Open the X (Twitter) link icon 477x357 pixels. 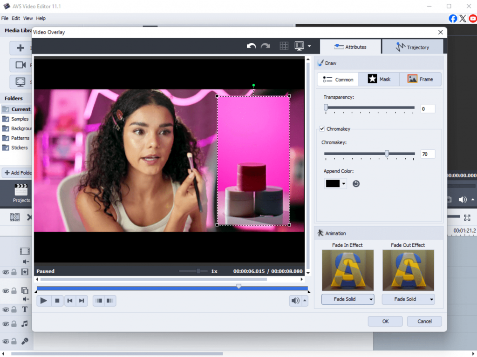(x=463, y=19)
